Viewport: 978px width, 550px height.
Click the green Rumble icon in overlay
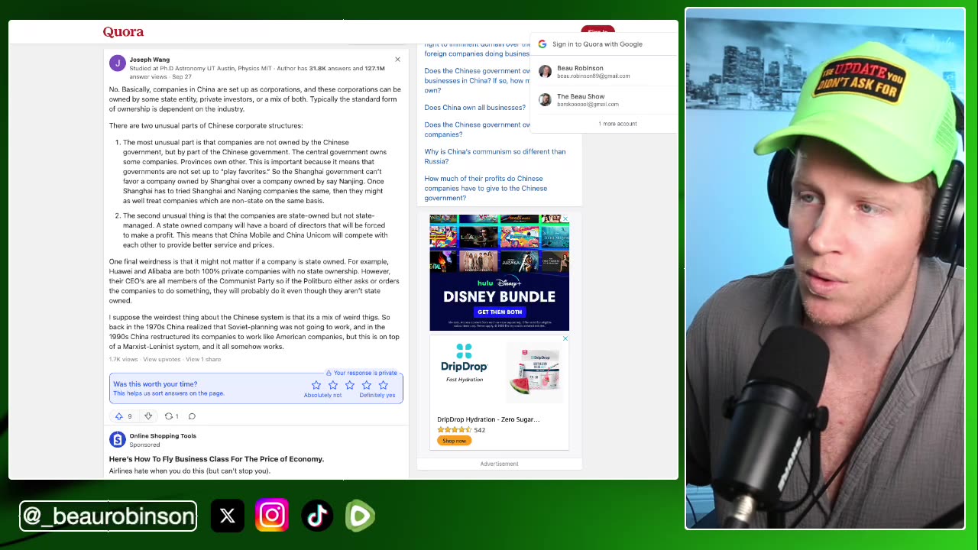pos(360,516)
